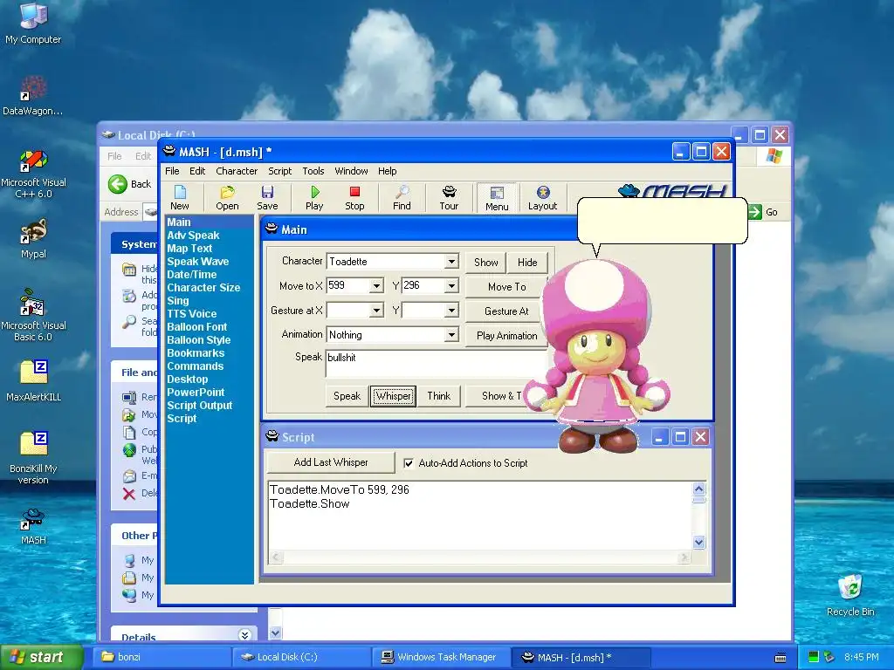The height and width of the screenshot is (670, 894).
Task: Toggle the Menu panel toolbar button
Action: [x=497, y=197]
